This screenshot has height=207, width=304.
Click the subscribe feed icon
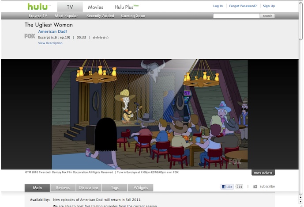point(255,187)
